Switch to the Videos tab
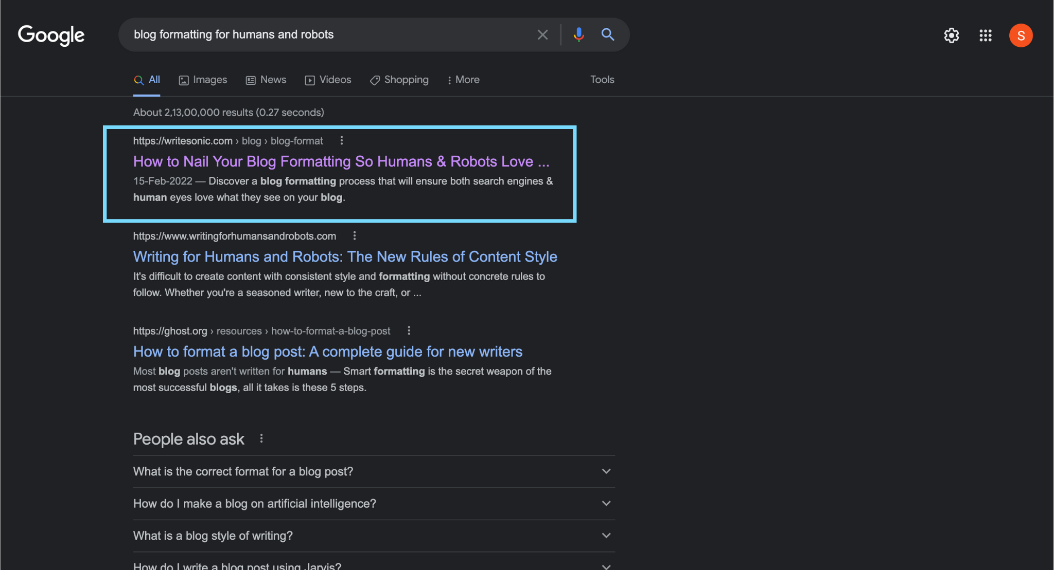 click(328, 80)
